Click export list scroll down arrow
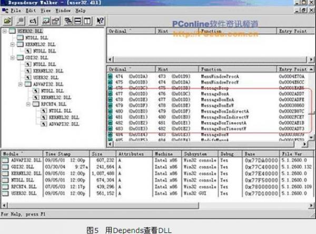 pyautogui.click(x=311, y=138)
